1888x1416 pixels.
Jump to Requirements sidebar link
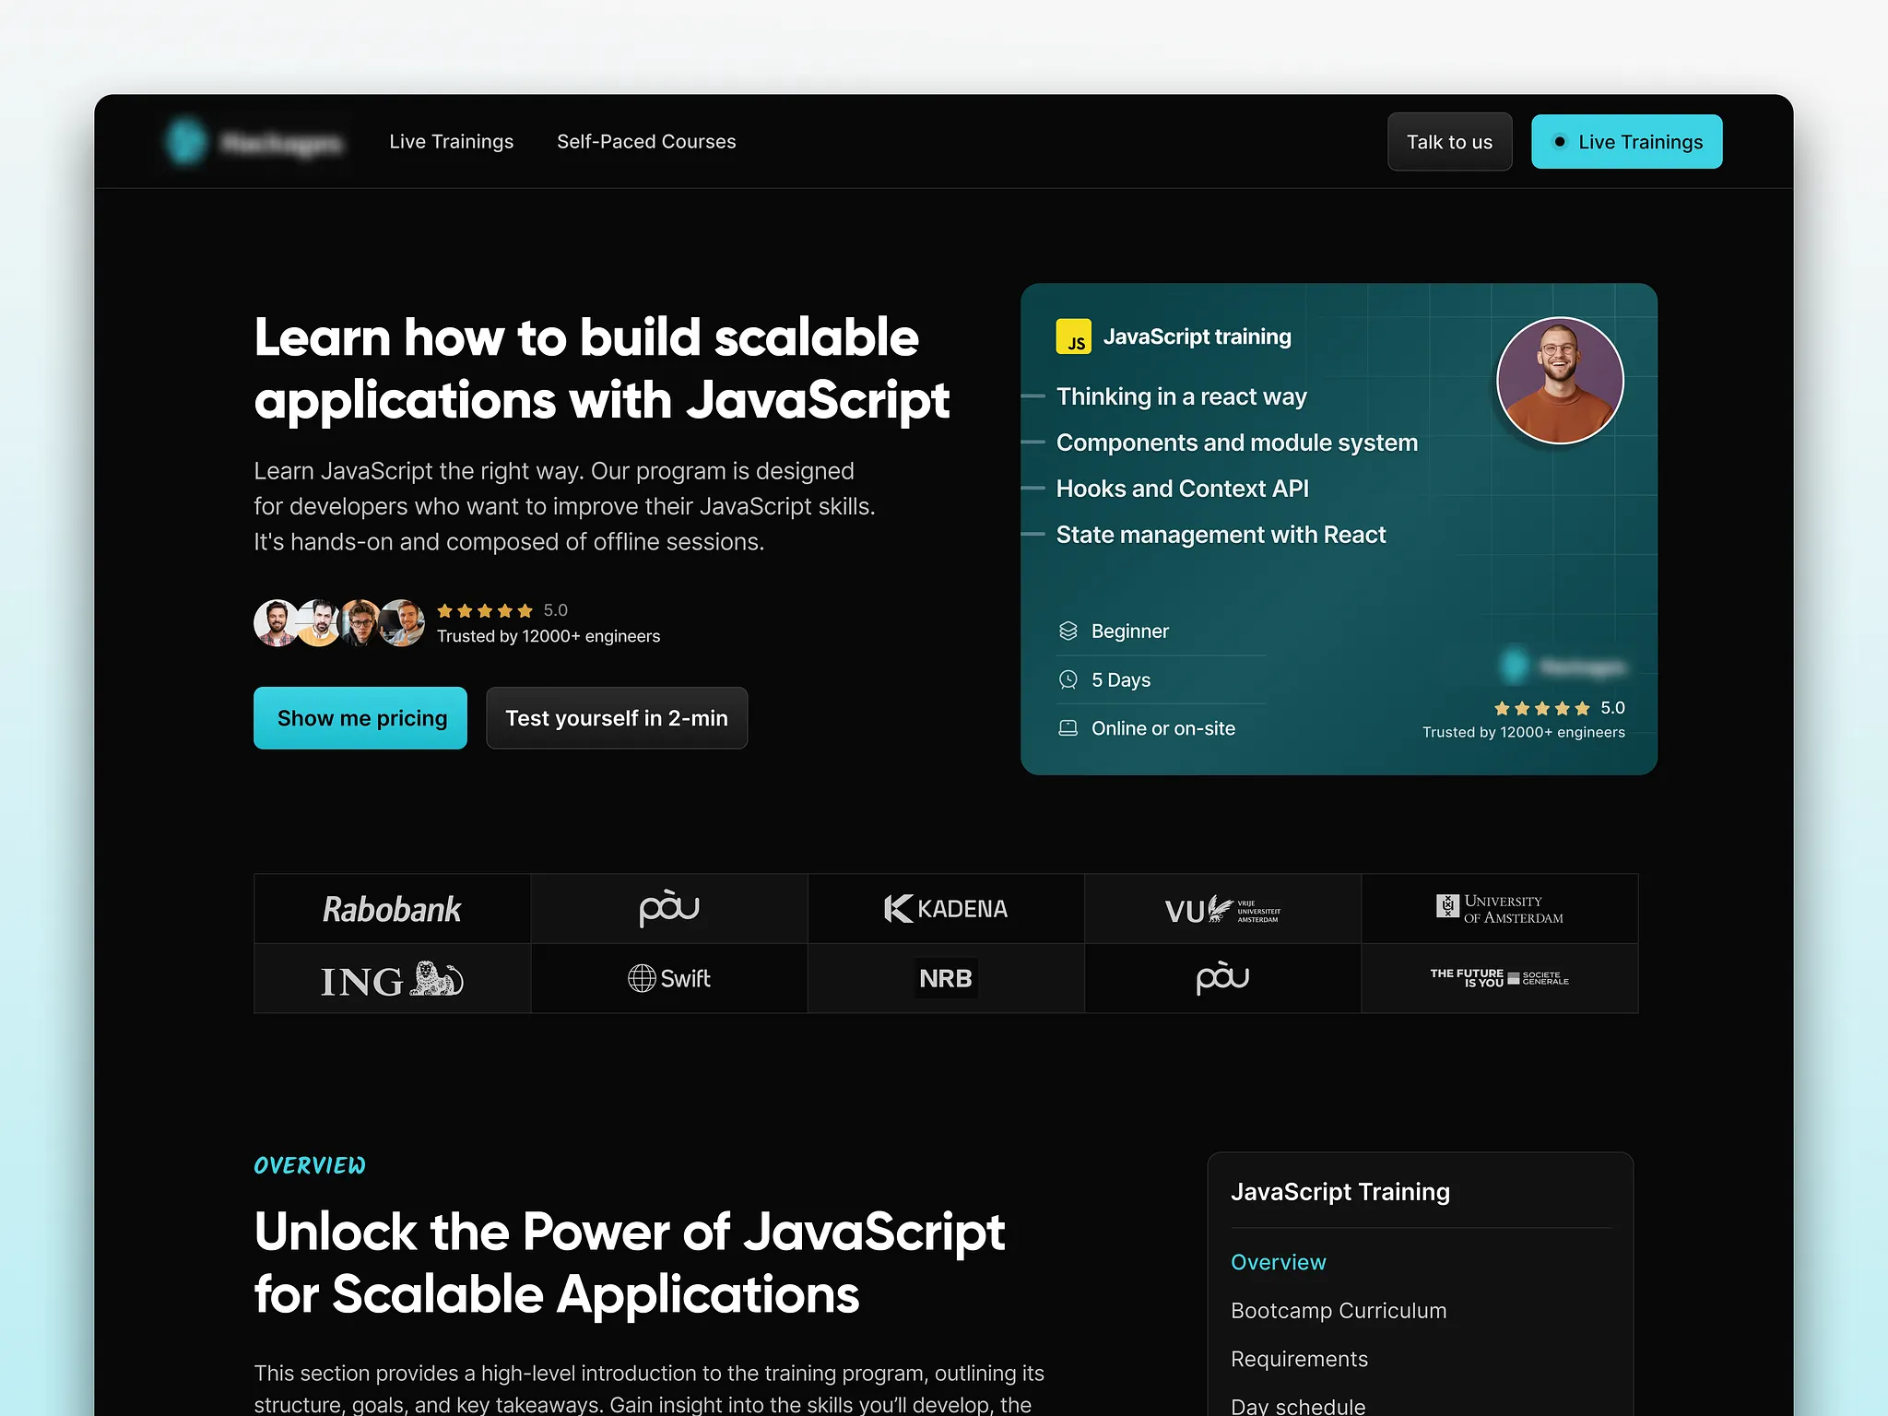pyautogui.click(x=1299, y=1359)
